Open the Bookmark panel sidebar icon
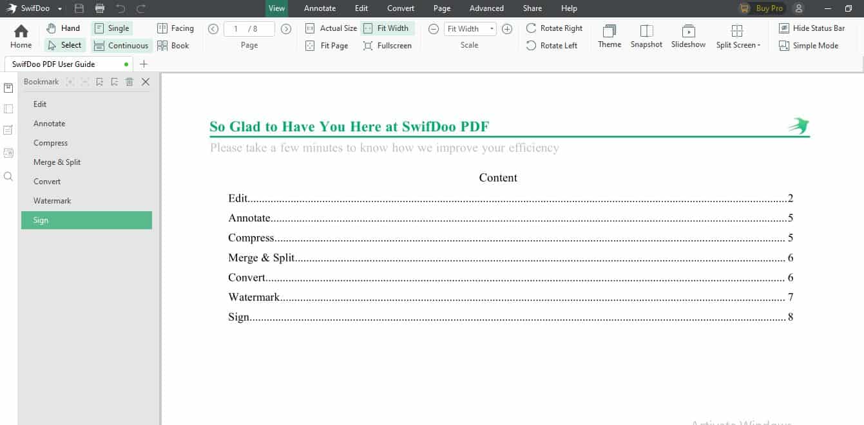The height and width of the screenshot is (425, 864). click(8, 88)
